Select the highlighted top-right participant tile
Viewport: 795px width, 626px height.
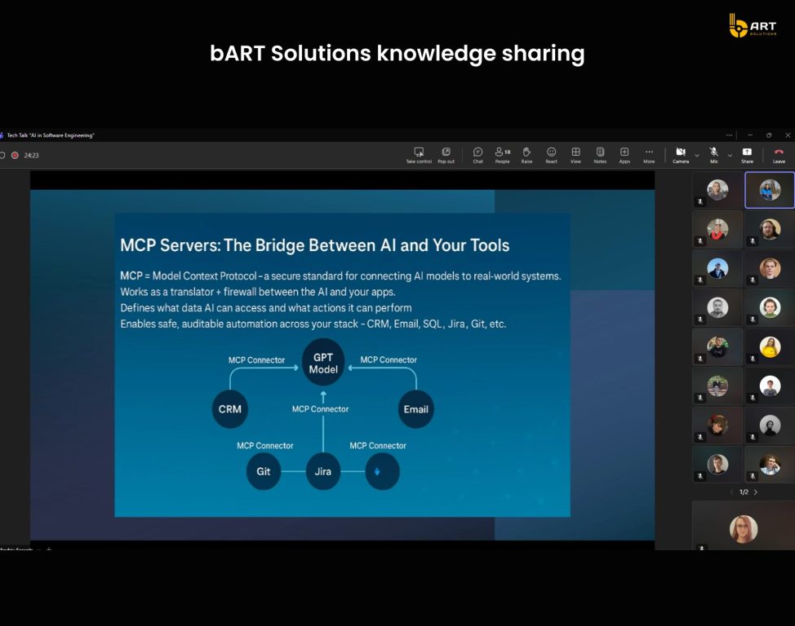tap(769, 190)
